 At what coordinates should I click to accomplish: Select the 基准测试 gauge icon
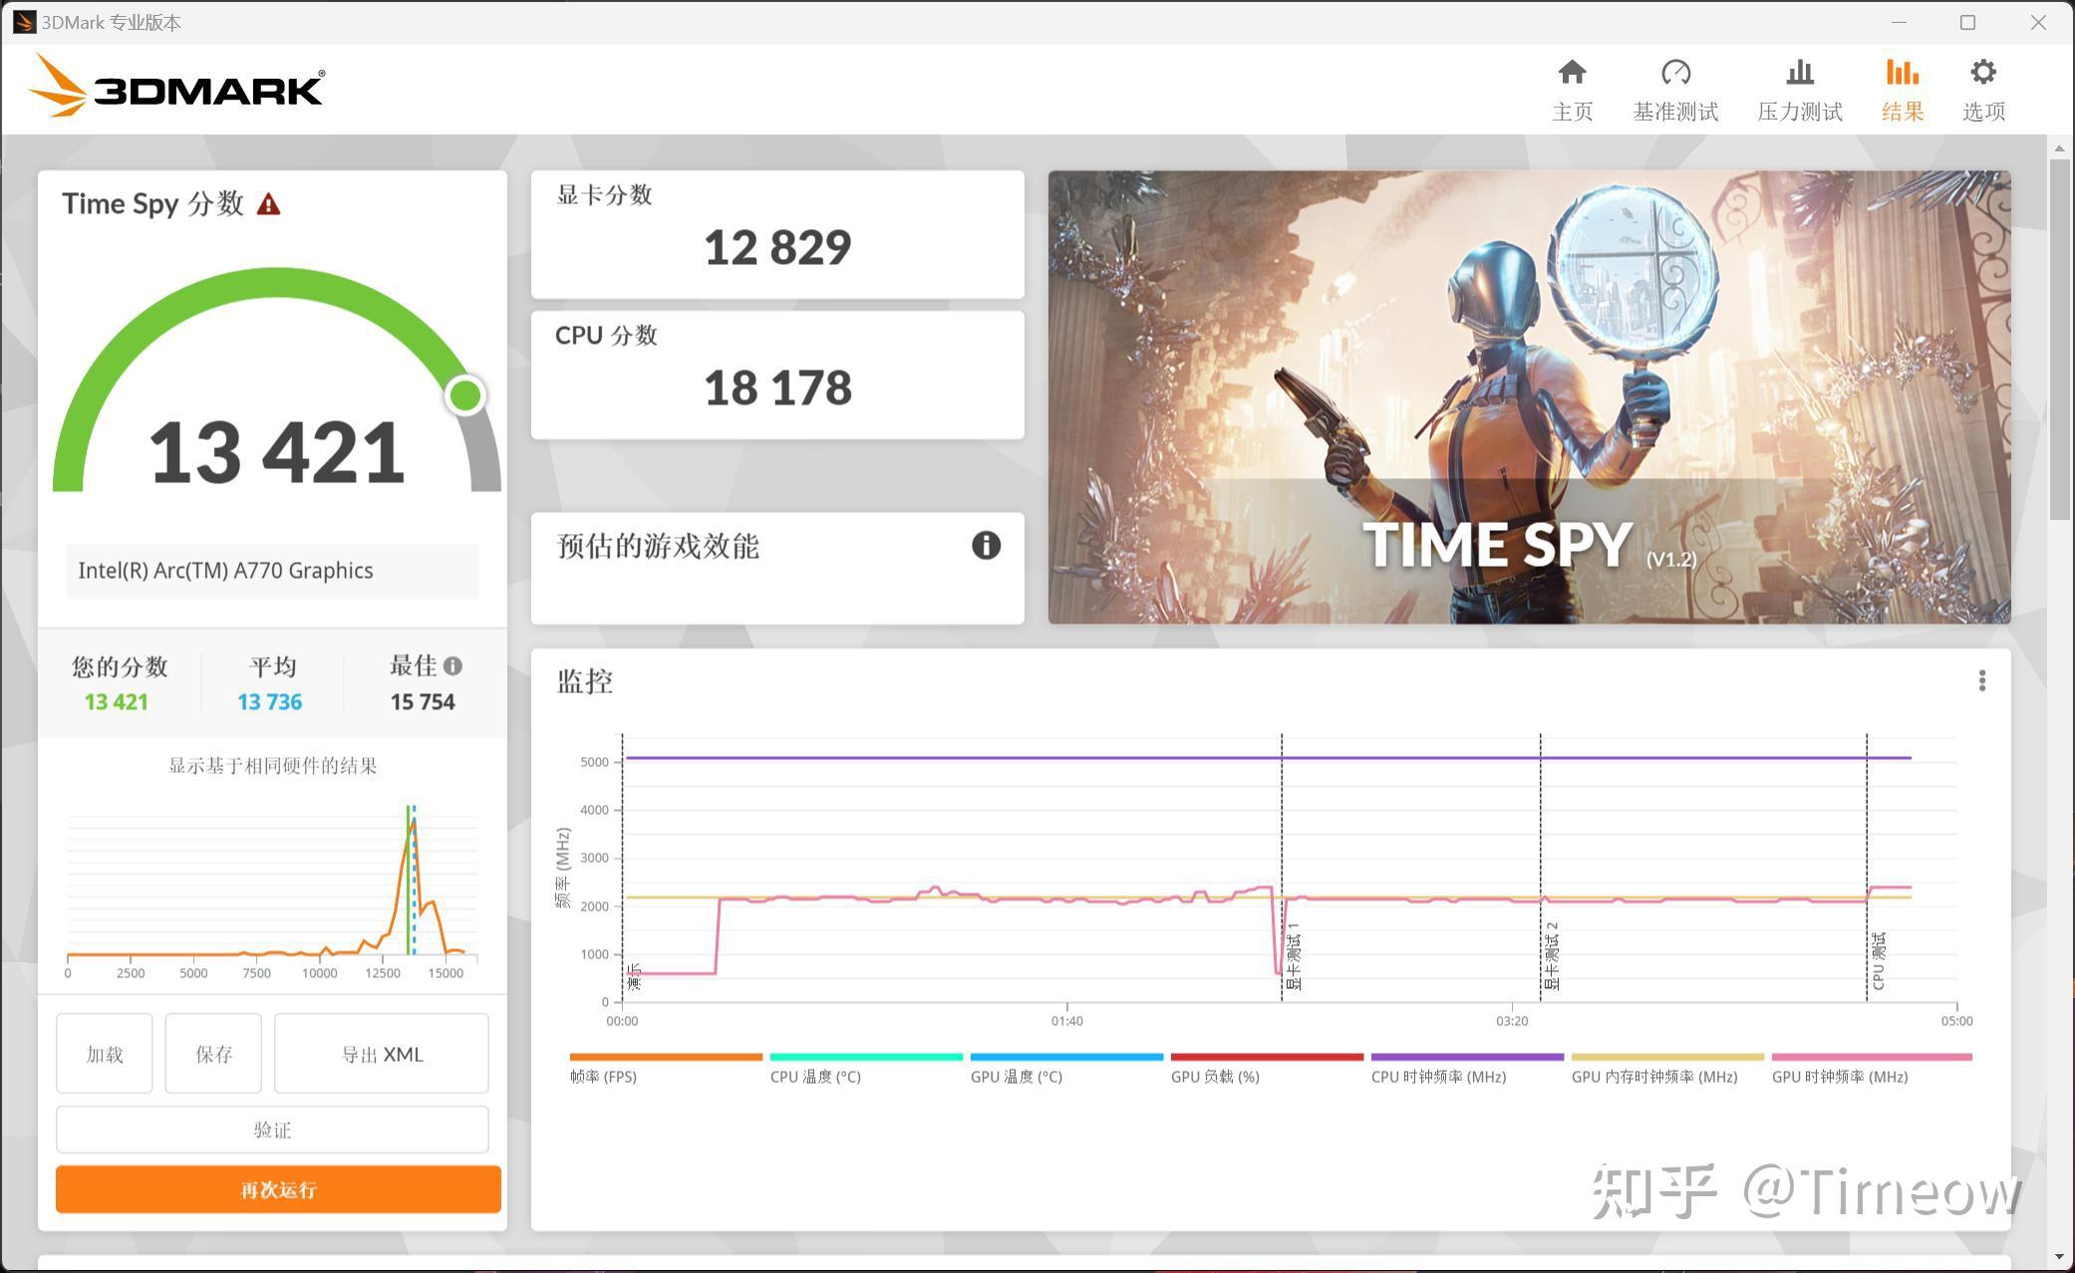[x=1676, y=88]
